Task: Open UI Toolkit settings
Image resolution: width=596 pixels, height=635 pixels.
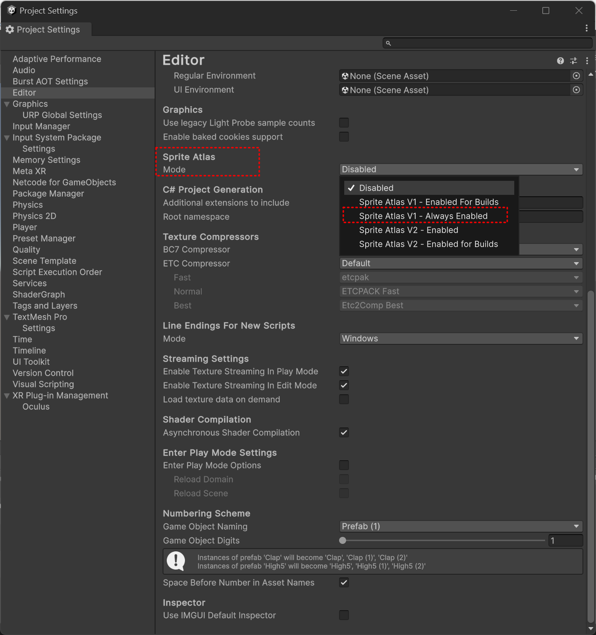Action: [31, 362]
